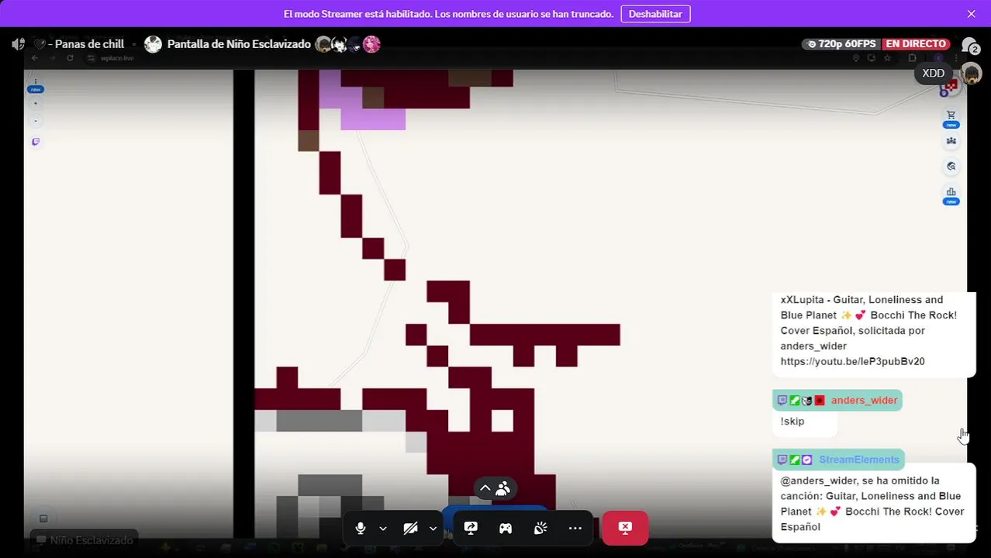The image size is (991, 558).
Task: Click anders_wider username in chat
Action: coord(864,401)
